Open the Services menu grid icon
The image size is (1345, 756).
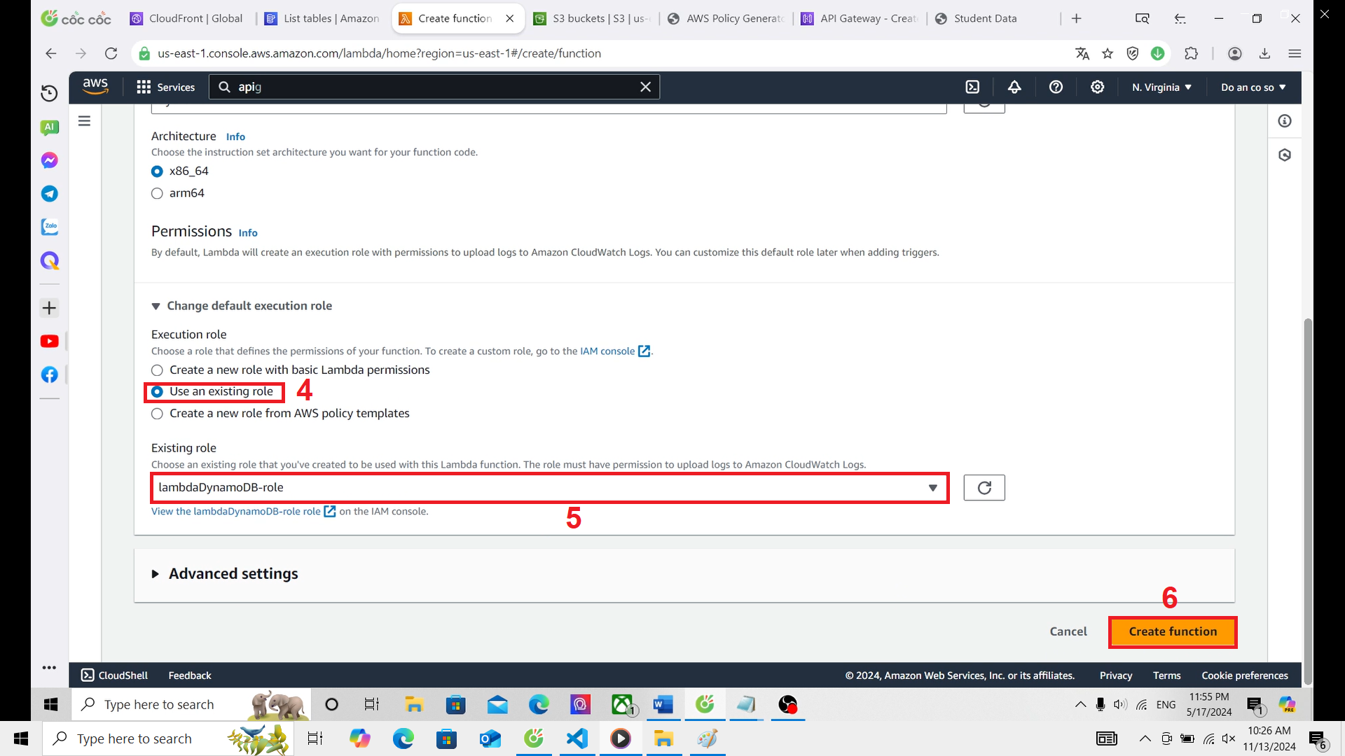pos(144,87)
